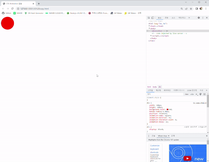Image resolution: width=209 pixels, height=162 pixels.
Task: Switch to drawer 콘솔 tab
Action: [153, 136]
